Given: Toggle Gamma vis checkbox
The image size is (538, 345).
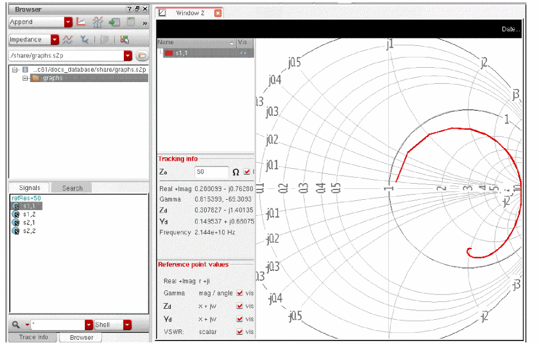Looking at the screenshot, I should pos(240,293).
